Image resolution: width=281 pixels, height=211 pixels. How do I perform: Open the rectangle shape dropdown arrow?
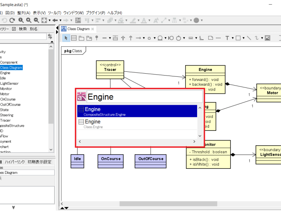(x=243, y=38)
